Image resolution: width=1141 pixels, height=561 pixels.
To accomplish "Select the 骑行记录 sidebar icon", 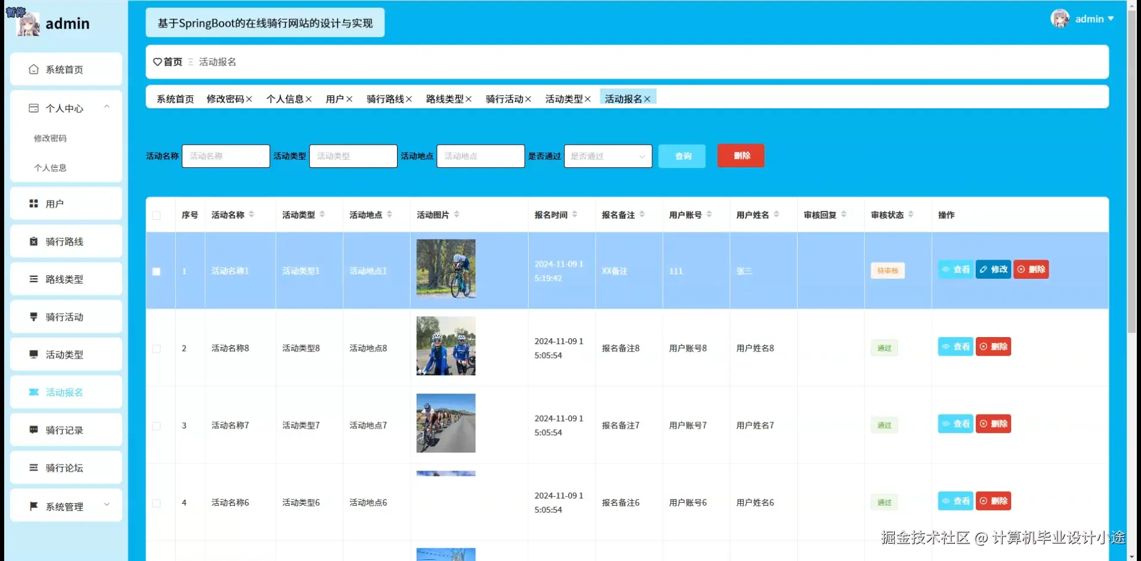I will [34, 429].
